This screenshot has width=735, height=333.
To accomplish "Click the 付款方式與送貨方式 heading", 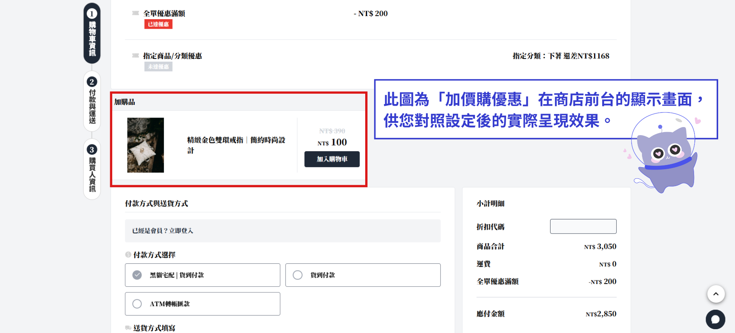I will pyautogui.click(x=157, y=204).
